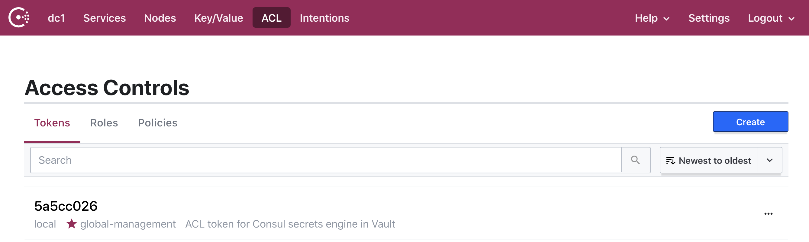This screenshot has height=242, width=809.
Task: Switch to the Roles tab
Action: coord(104,123)
